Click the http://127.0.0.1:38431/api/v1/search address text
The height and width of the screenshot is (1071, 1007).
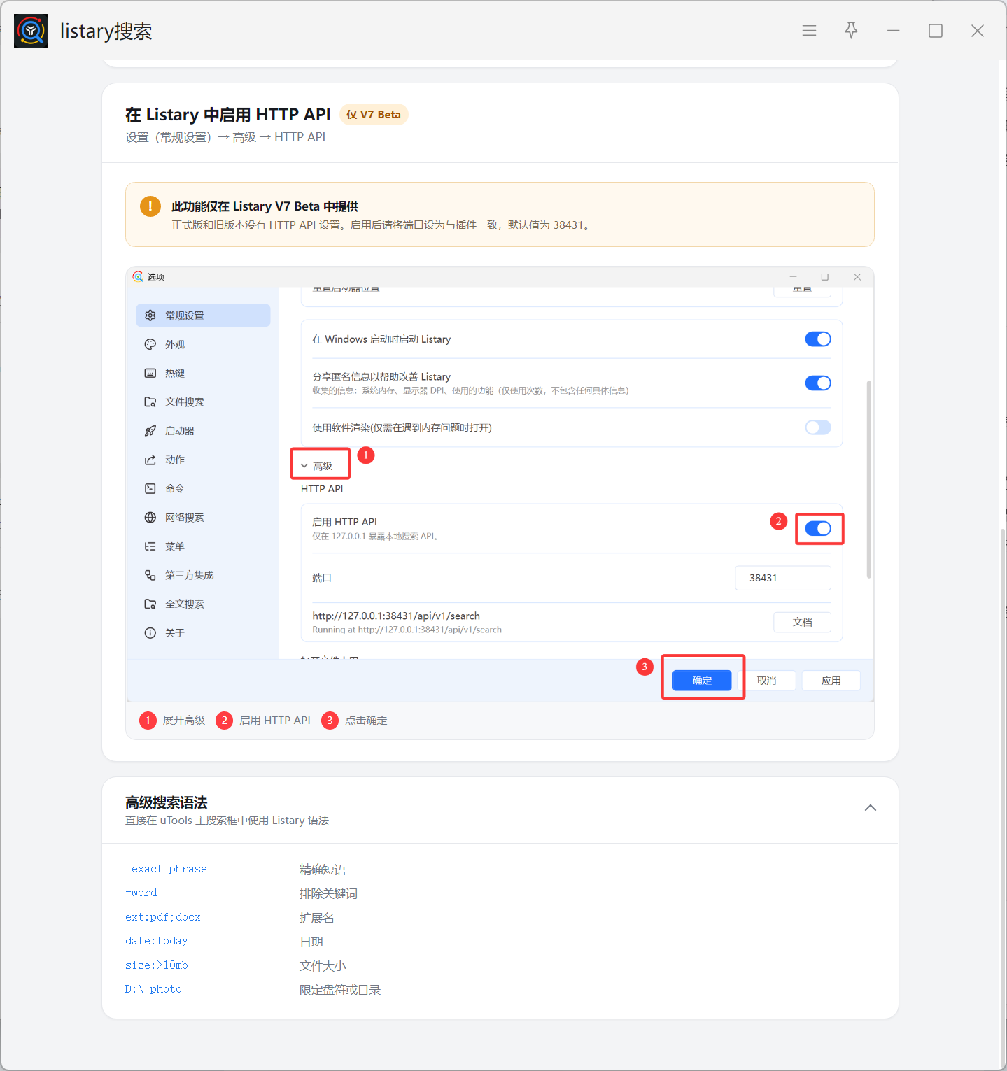(x=396, y=616)
